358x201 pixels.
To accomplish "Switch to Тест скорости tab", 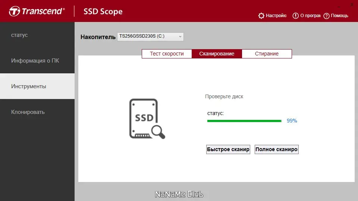I will coord(167,54).
